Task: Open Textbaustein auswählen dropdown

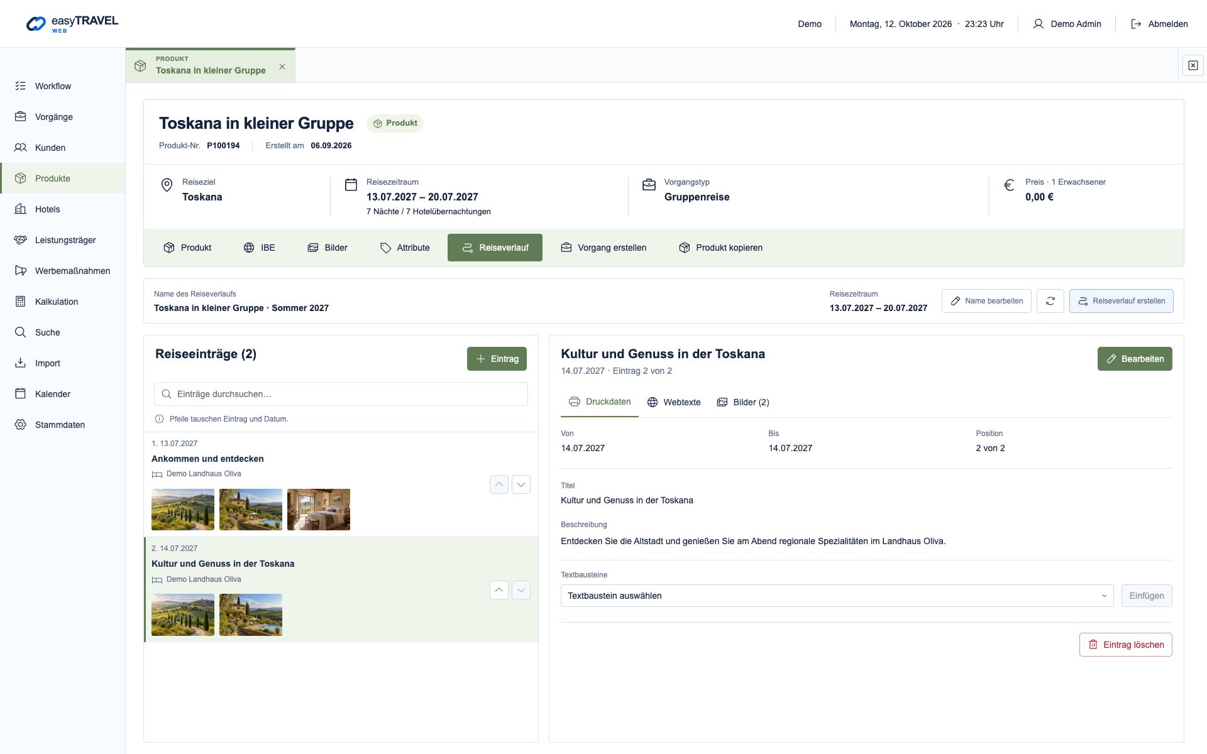Action: pos(837,596)
